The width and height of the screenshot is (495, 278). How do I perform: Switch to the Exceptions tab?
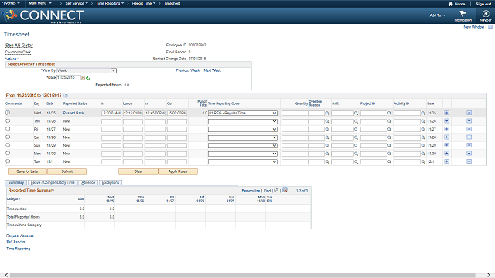pyautogui.click(x=111, y=182)
